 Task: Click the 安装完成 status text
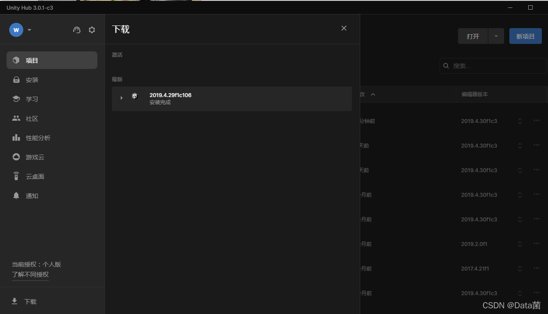[160, 102]
